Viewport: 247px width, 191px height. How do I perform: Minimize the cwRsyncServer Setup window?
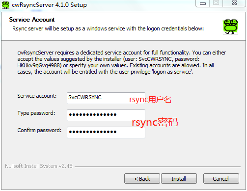coord(203,3)
